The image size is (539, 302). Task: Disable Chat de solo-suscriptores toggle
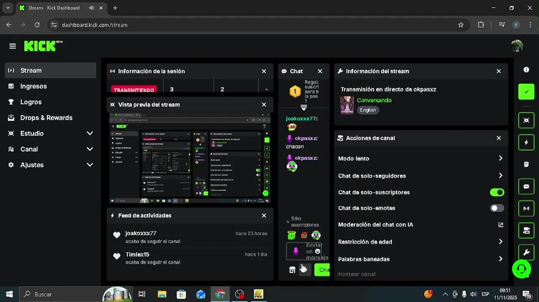click(x=497, y=193)
